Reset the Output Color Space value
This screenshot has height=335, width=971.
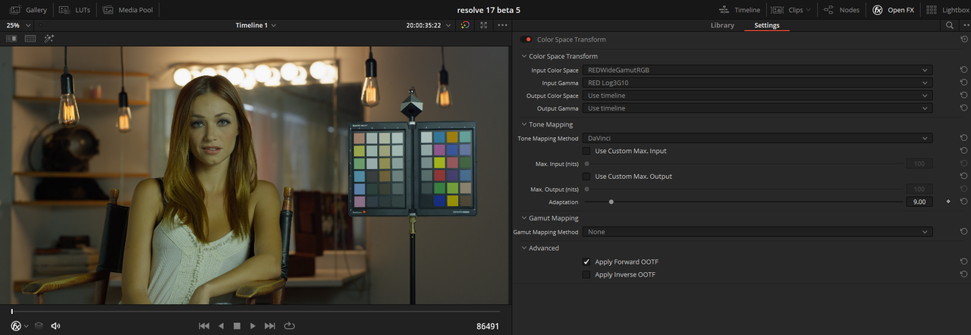tap(963, 95)
